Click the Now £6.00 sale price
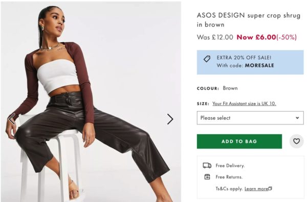This screenshot has width=307, height=202. tap(256, 37)
